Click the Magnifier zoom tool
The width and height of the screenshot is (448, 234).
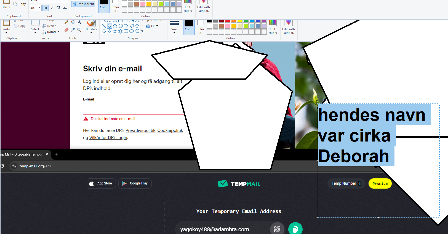click(79, 30)
